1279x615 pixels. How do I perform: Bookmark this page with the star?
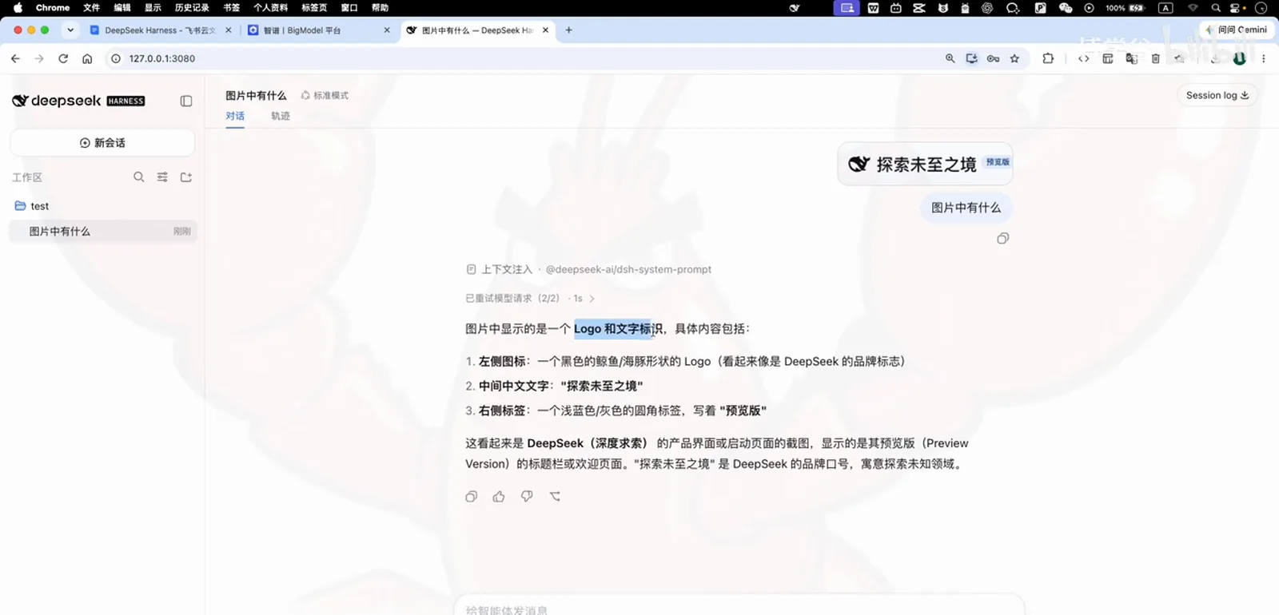click(x=1014, y=58)
